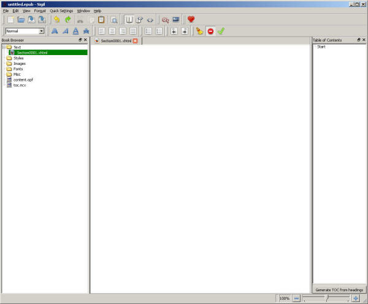Save the current book
Image resolution: width=368 pixels, height=304 pixels.
click(31, 20)
